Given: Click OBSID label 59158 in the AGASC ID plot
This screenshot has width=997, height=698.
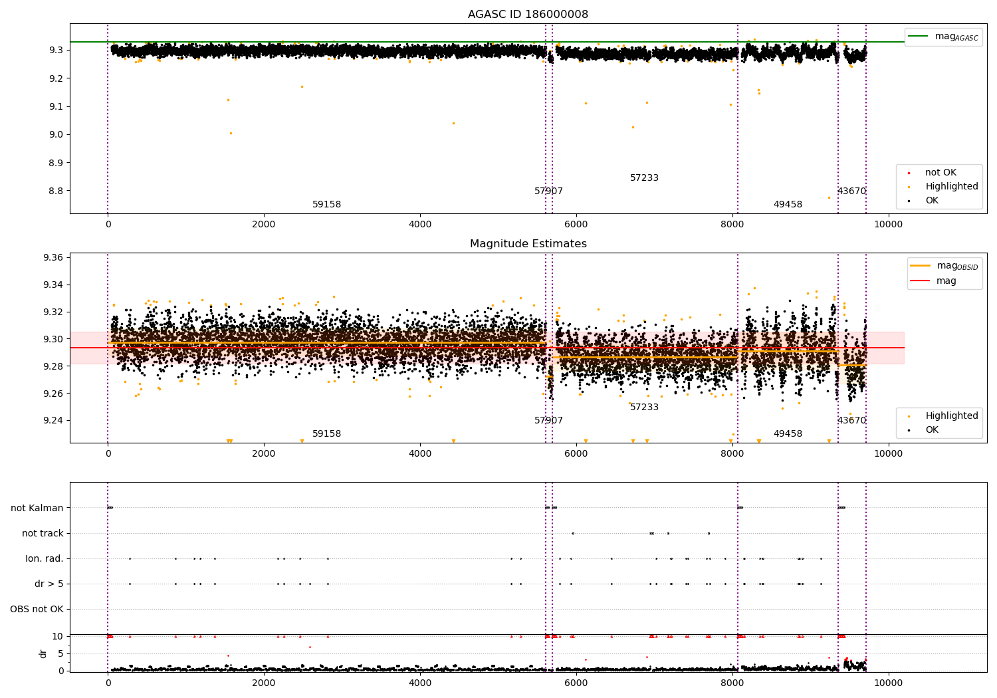Looking at the screenshot, I should click(x=326, y=205).
